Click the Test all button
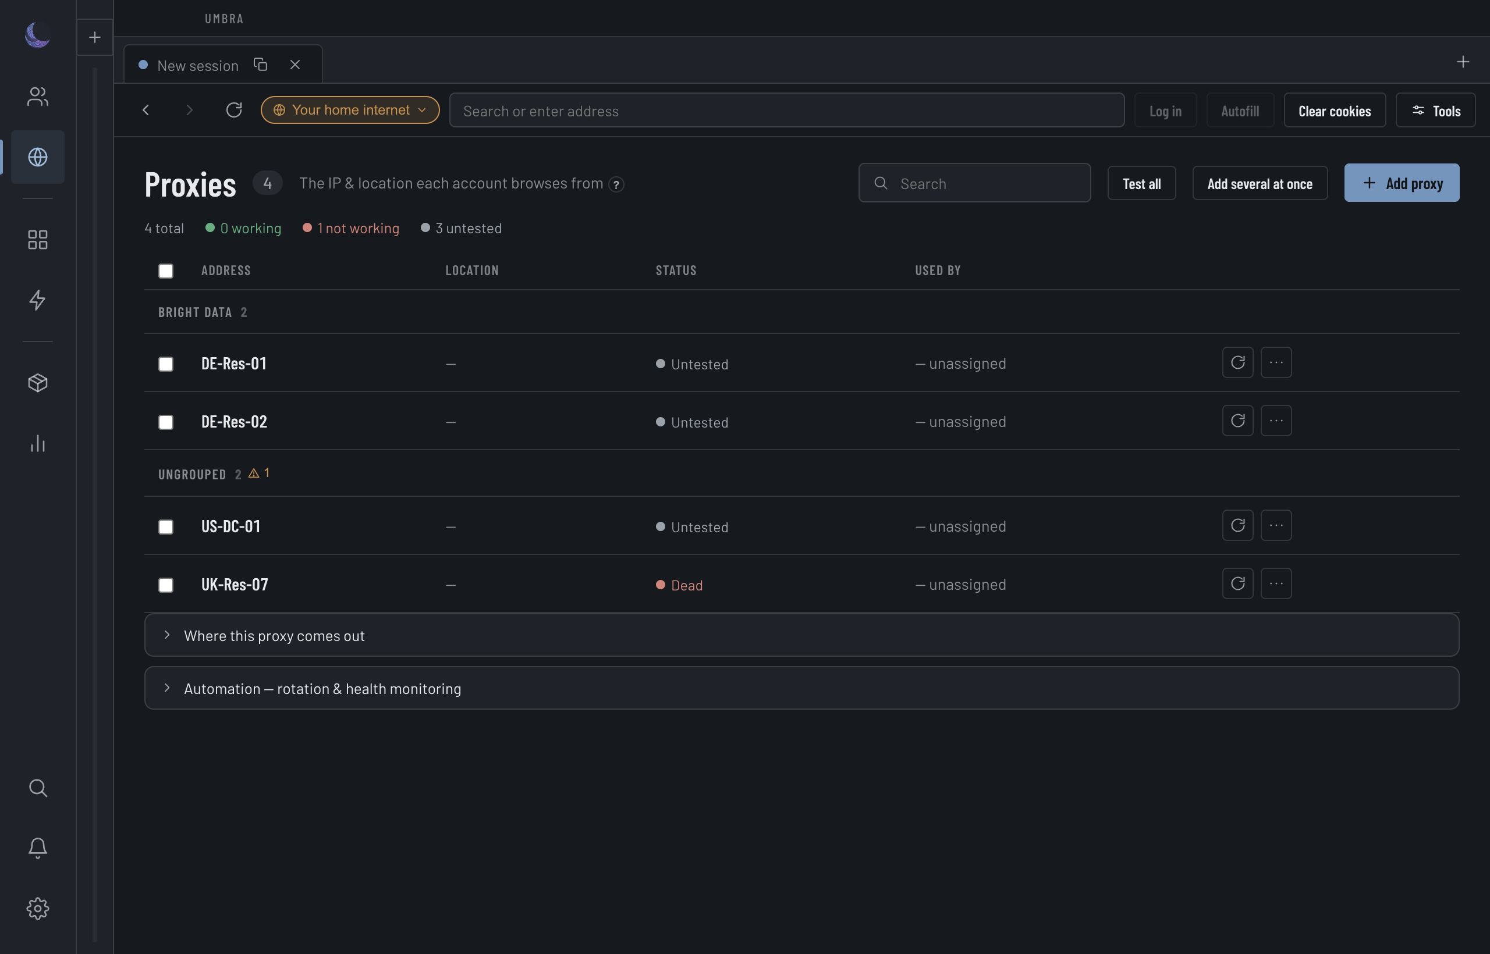Image resolution: width=1490 pixels, height=954 pixels. click(1141, 183)
